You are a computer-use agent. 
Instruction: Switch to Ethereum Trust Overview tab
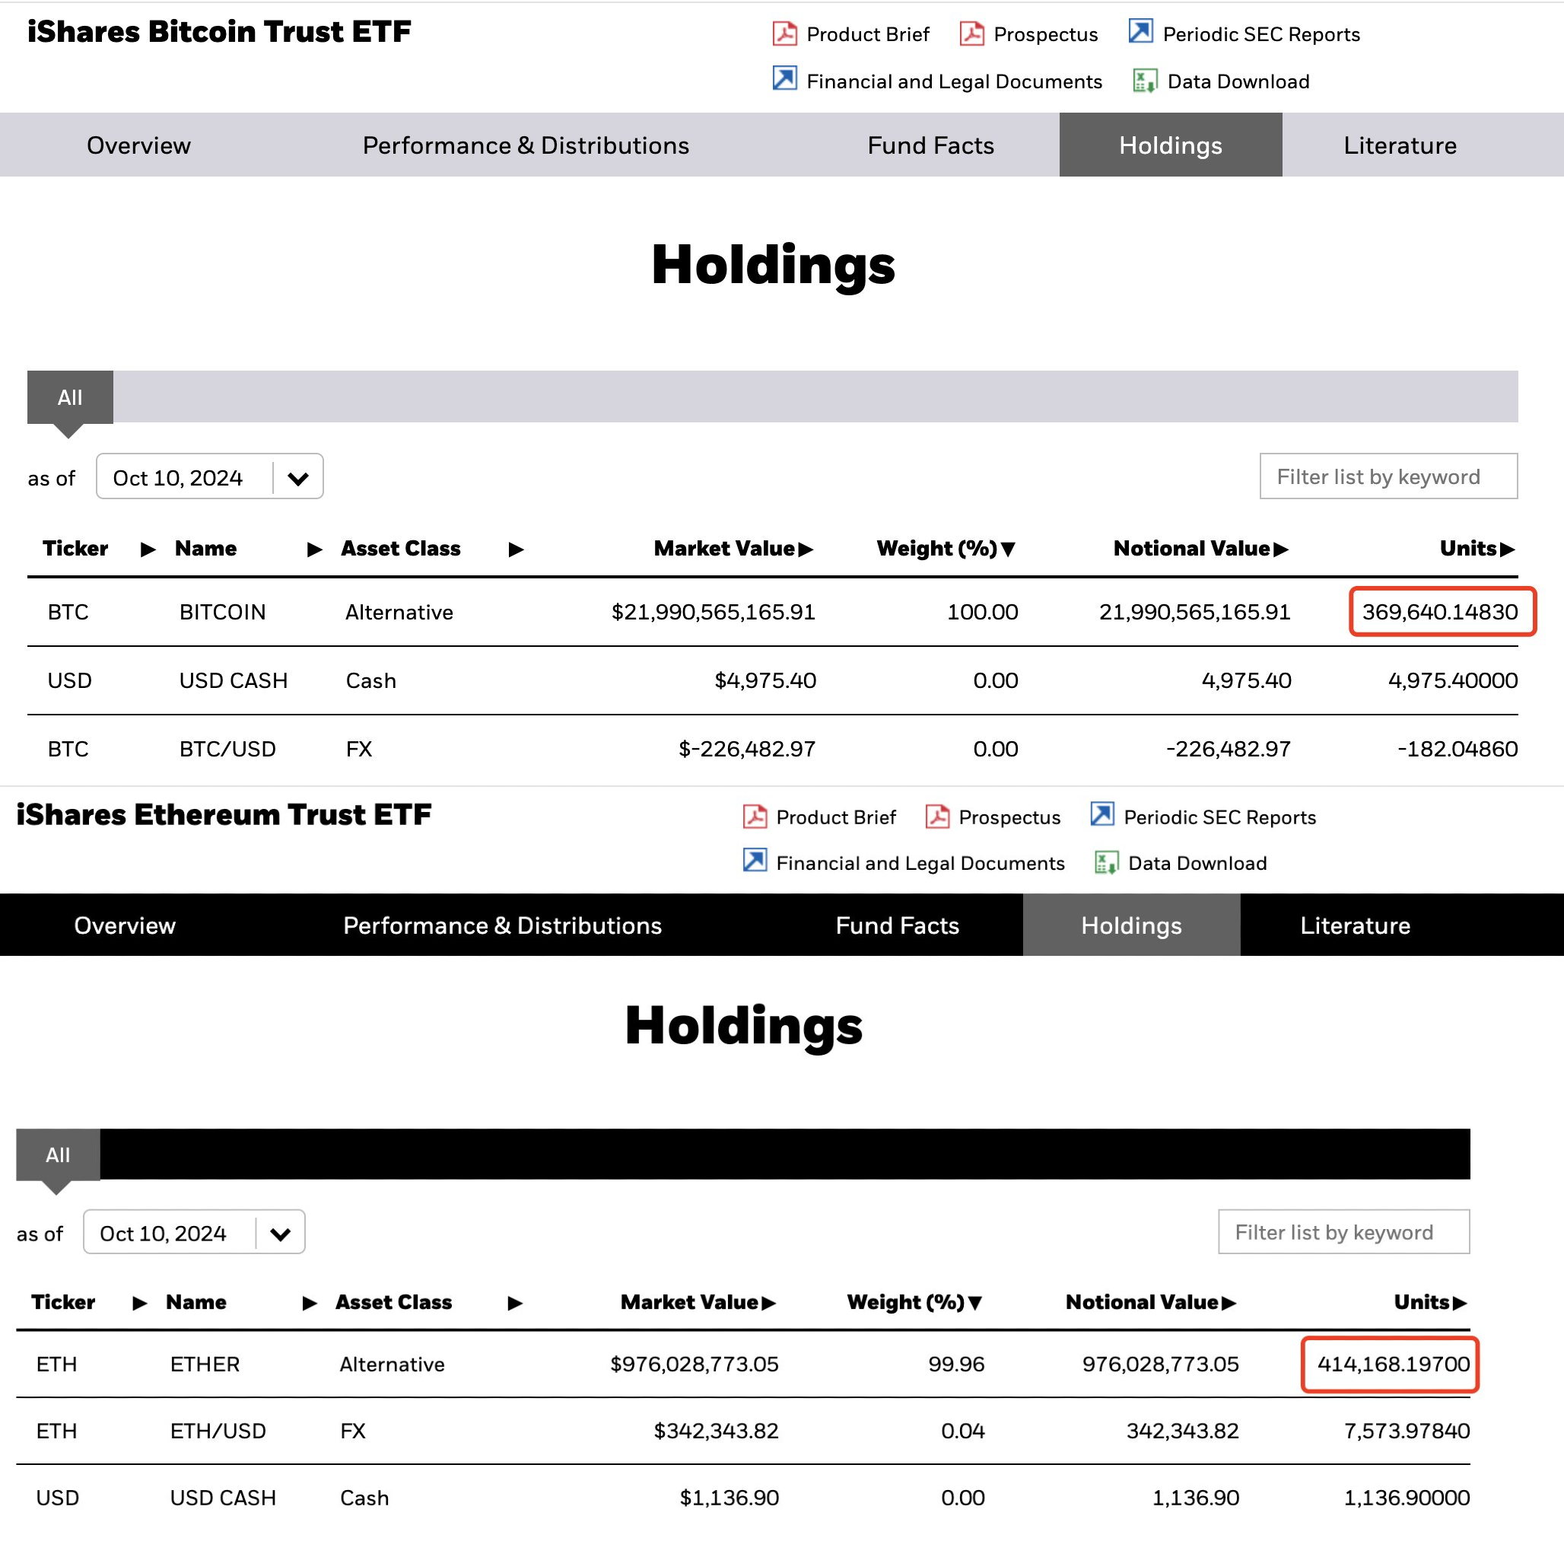pyautogui.click(x=125, y=925)
